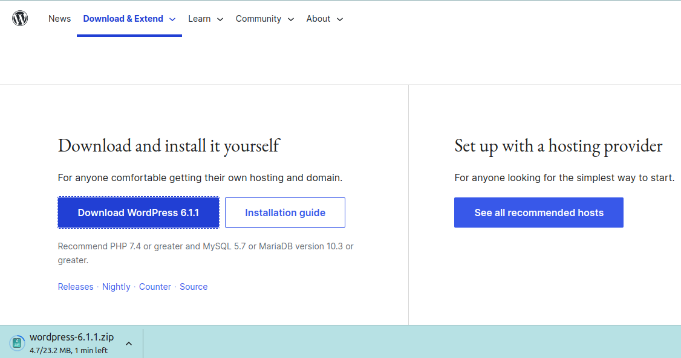This screenshot has width=681, height=358.
Task: Open the Installation guide
Action: tap(285, 213)
